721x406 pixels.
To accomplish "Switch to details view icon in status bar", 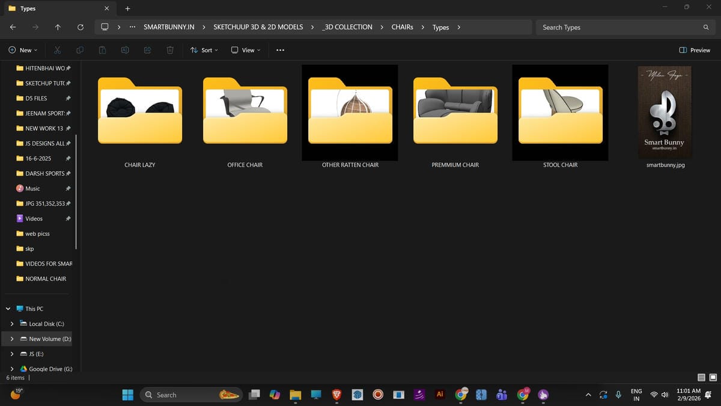I will [x=701, y=378].
